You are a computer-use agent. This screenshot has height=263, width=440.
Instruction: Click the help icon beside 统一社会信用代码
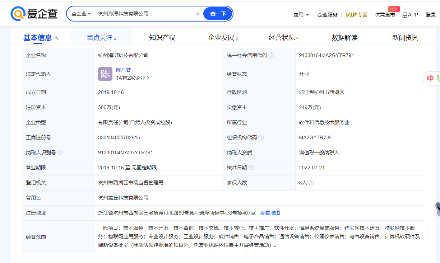pos(271,55)
